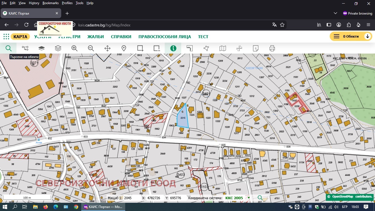The image size is (375, 211).
Task: Open the object search tool
Action: point(9,48)
